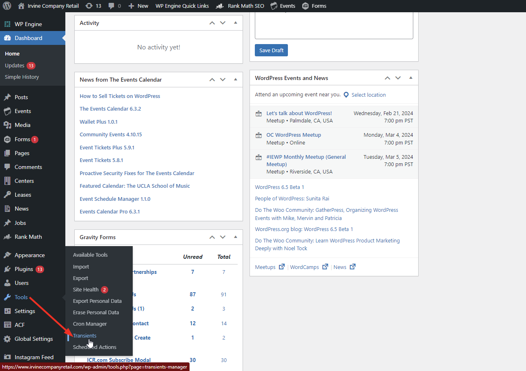
Task: Click the external link icon beside Meetups
Action: pos(282,267)
